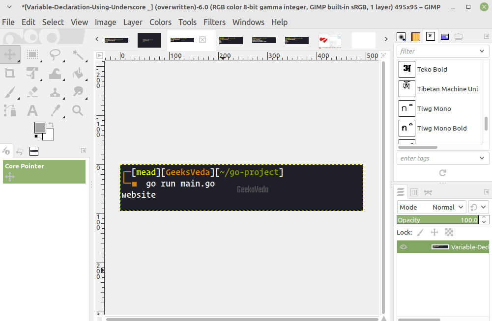Open the Edit menu
The width and height of the screenshot is (492, 321).
coord(28,22)
